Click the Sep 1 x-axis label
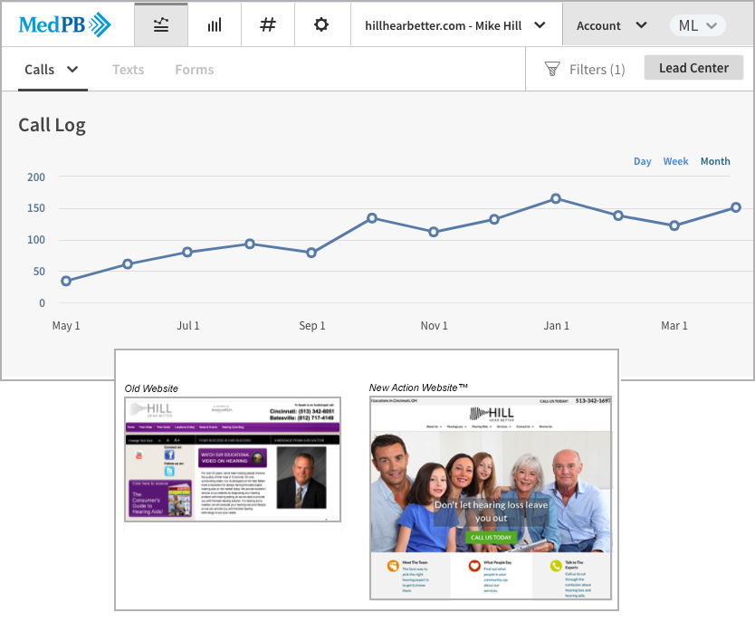755x622 pixels. (312, 325)
